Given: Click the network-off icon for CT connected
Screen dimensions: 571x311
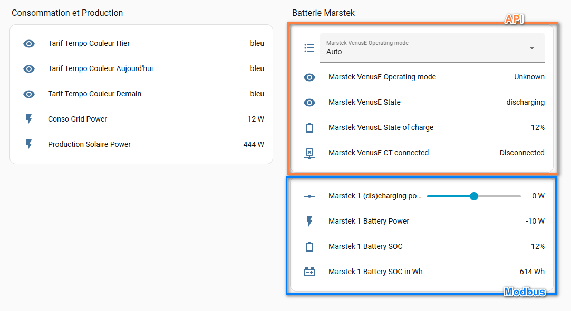Looking at the screenshot, I should [309, 153].
